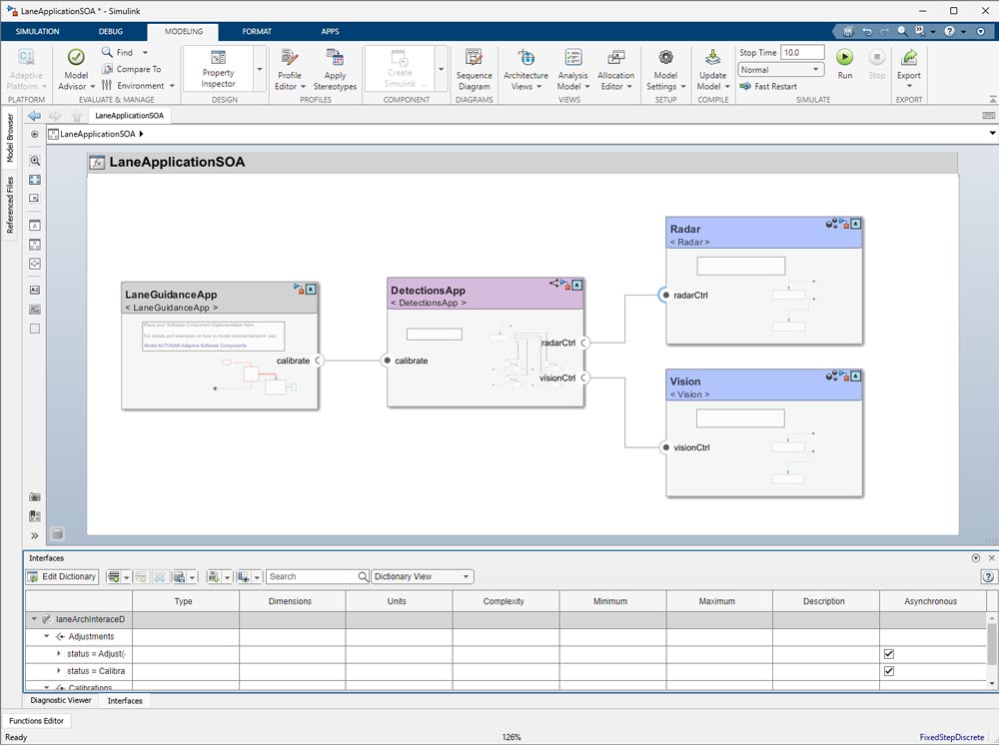Open the Profile Editor
Image resolution: width=999 pixels, height=746 pixels.
point(288,66)
